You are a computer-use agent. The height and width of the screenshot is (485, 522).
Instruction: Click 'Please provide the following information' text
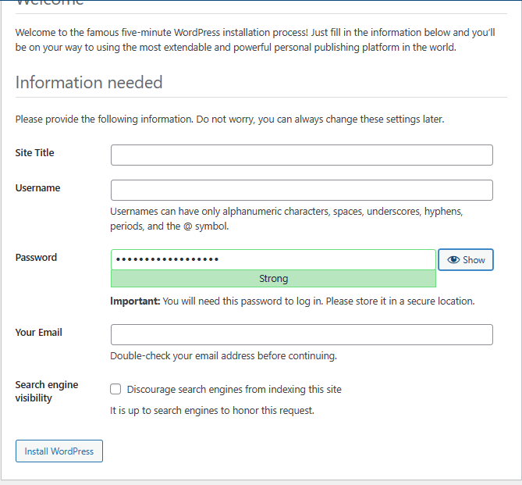pos(229,119)
